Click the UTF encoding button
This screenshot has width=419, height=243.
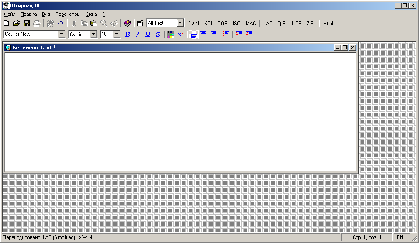pyautogui.click(x=297, y=24)
